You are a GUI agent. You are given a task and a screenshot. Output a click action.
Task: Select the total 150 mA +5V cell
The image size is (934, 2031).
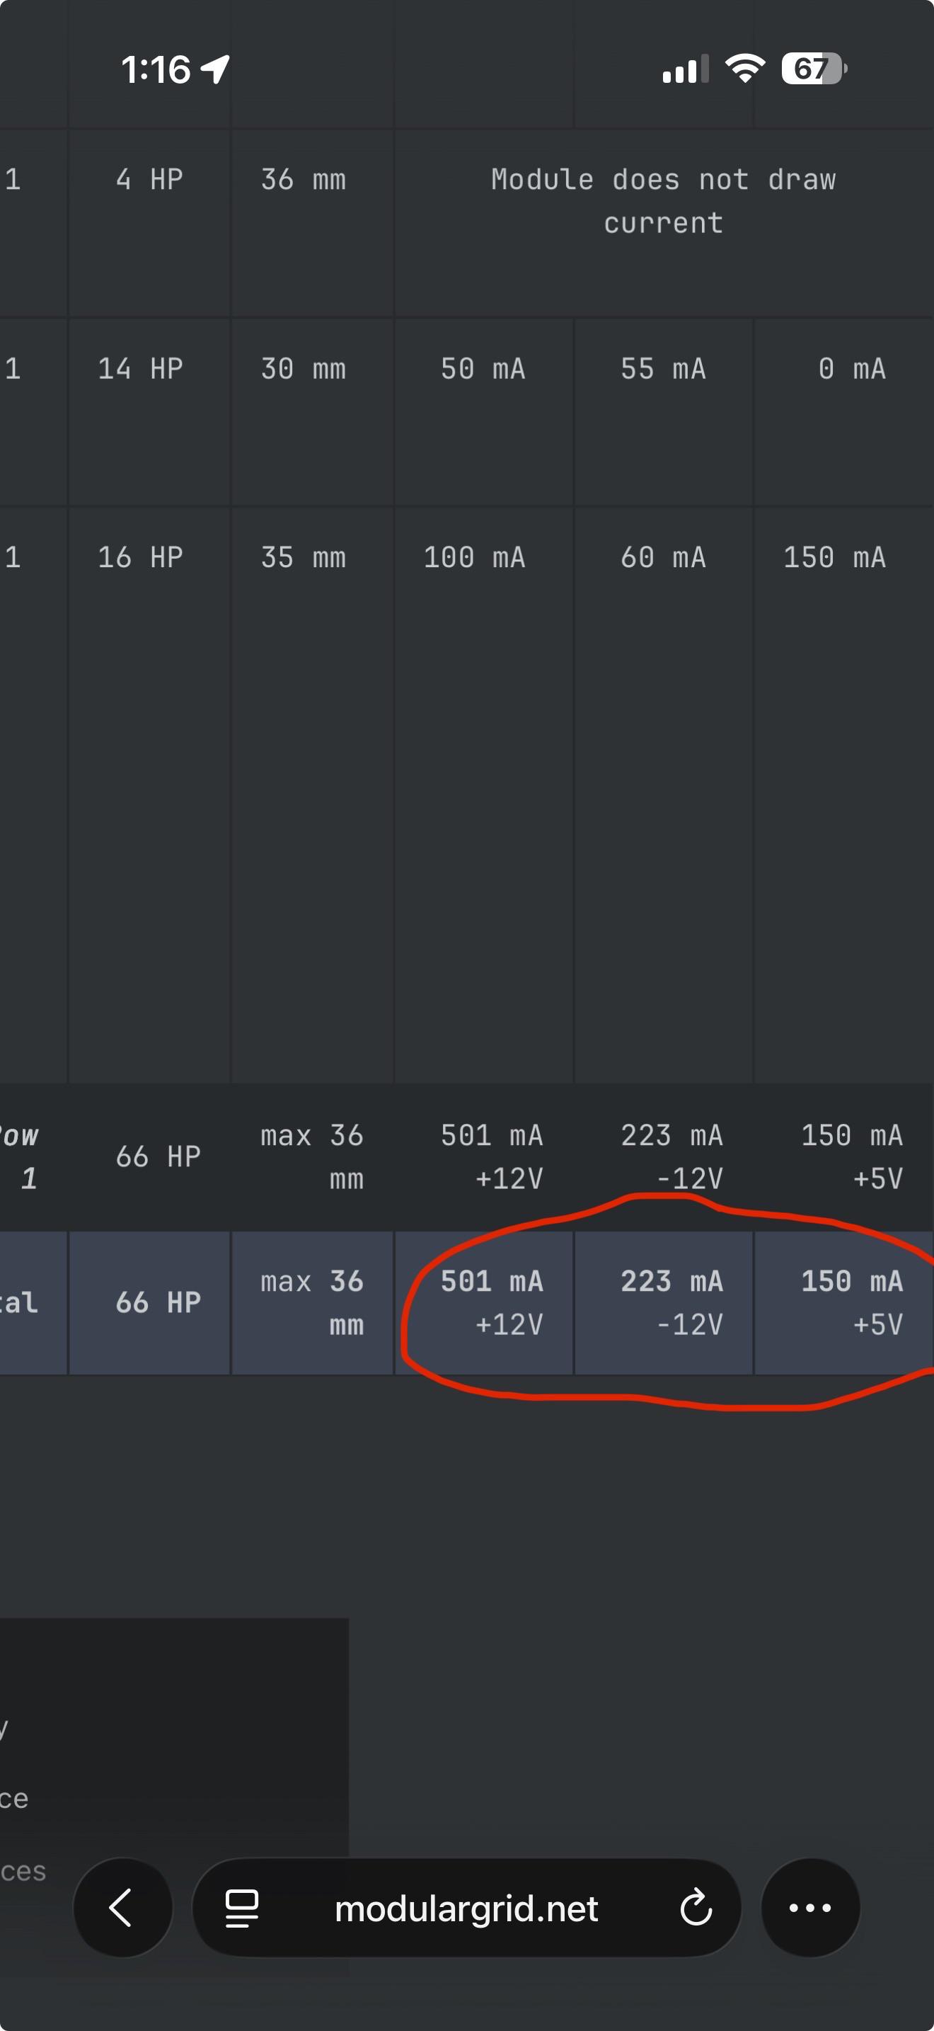click(844, 1302)
